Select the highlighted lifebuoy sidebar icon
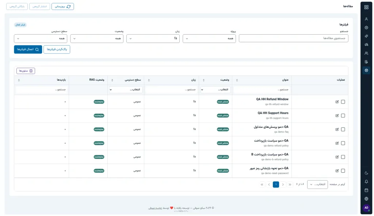 [x=366, y=70]
